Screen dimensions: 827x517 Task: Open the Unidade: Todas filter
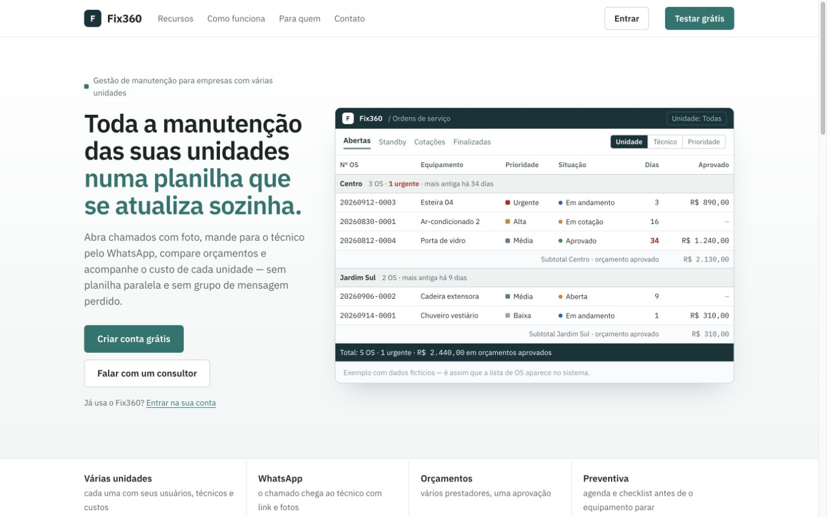tap(696, 118)
